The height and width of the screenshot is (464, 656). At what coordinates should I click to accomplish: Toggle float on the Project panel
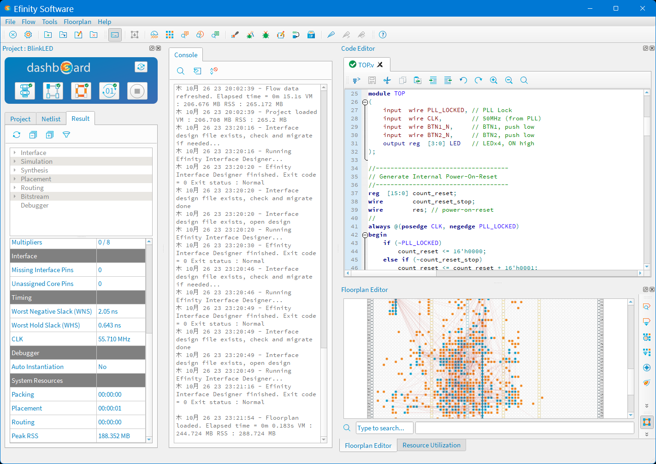[x=152, y=48]
